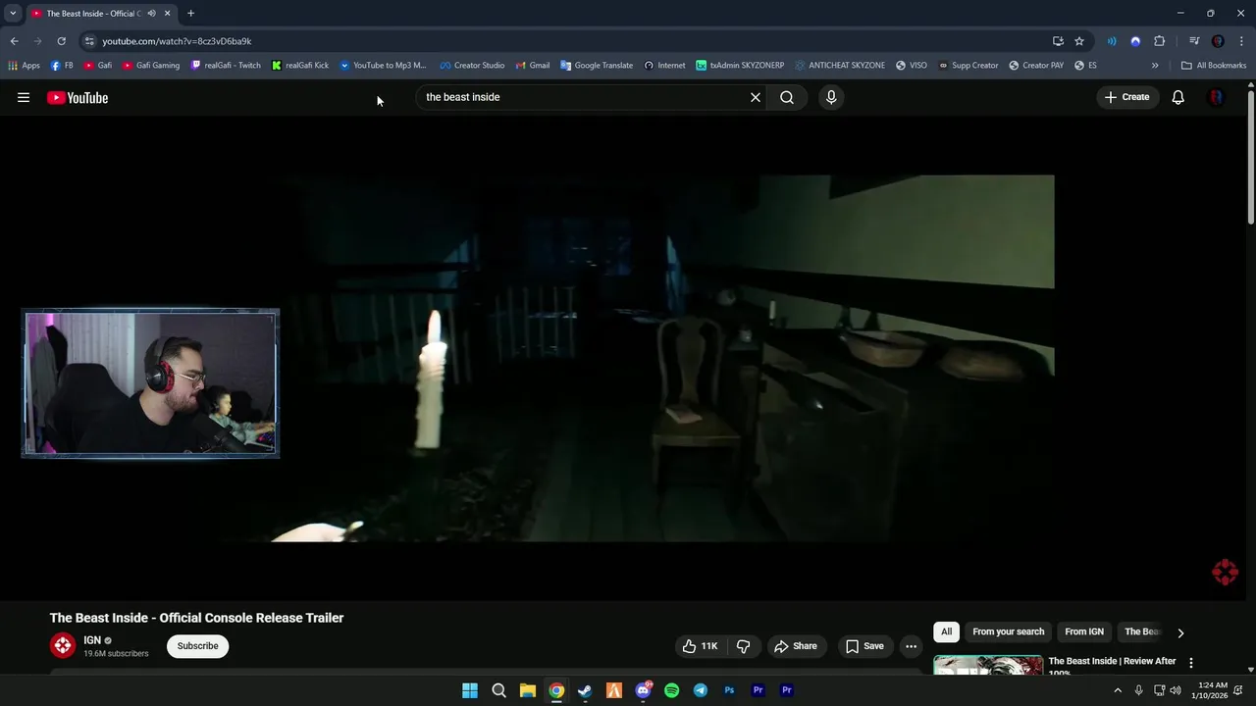The width and height of the screenshot is (1256, 706).
Task: Open File Explorer from the taskbar
Action: 527,690
